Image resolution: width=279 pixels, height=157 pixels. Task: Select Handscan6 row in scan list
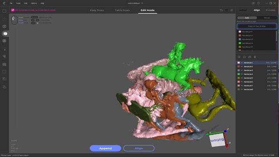pyautogui.click(x=257, y=82)
